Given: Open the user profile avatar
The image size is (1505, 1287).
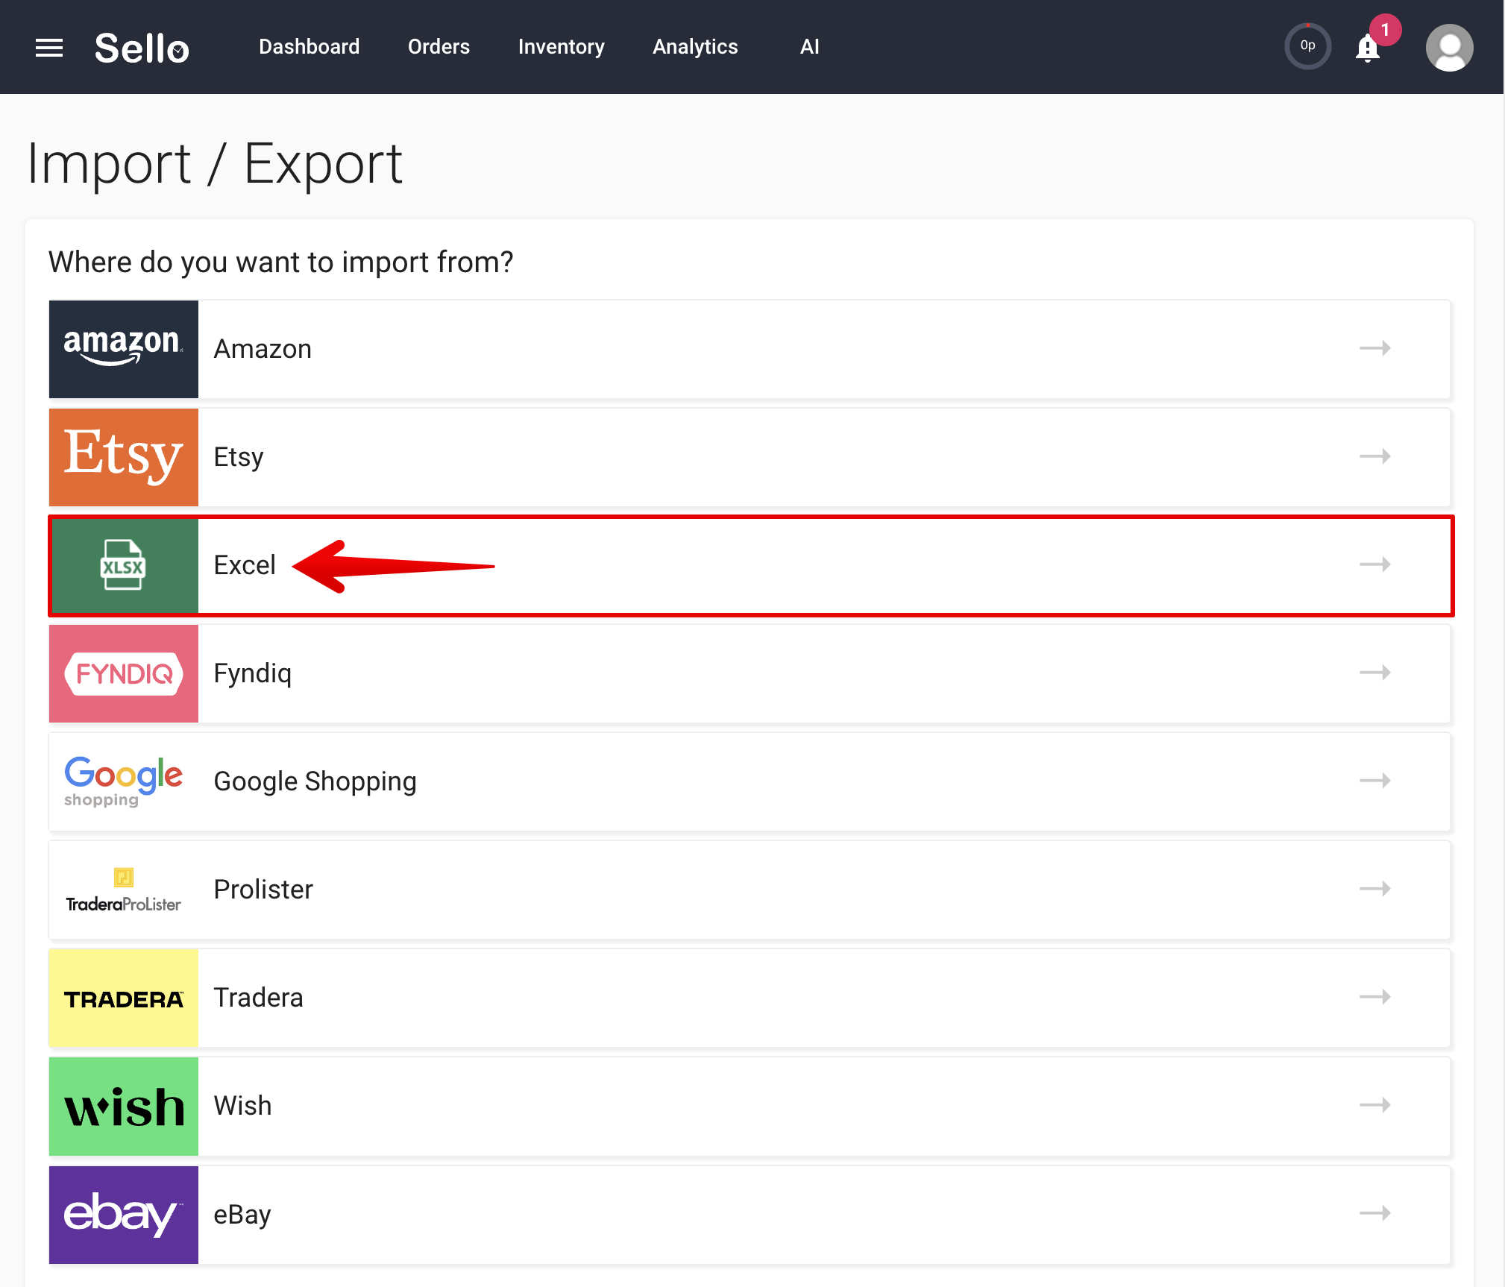Looking at the screenshot, I should (1449, 48).
